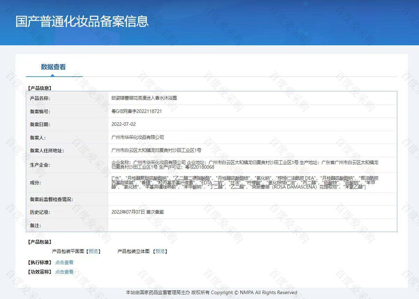The height and width of the screenshot is (299, 419).
Task: Click the NMPA copyright footer text
Action: tap(211, 292)
